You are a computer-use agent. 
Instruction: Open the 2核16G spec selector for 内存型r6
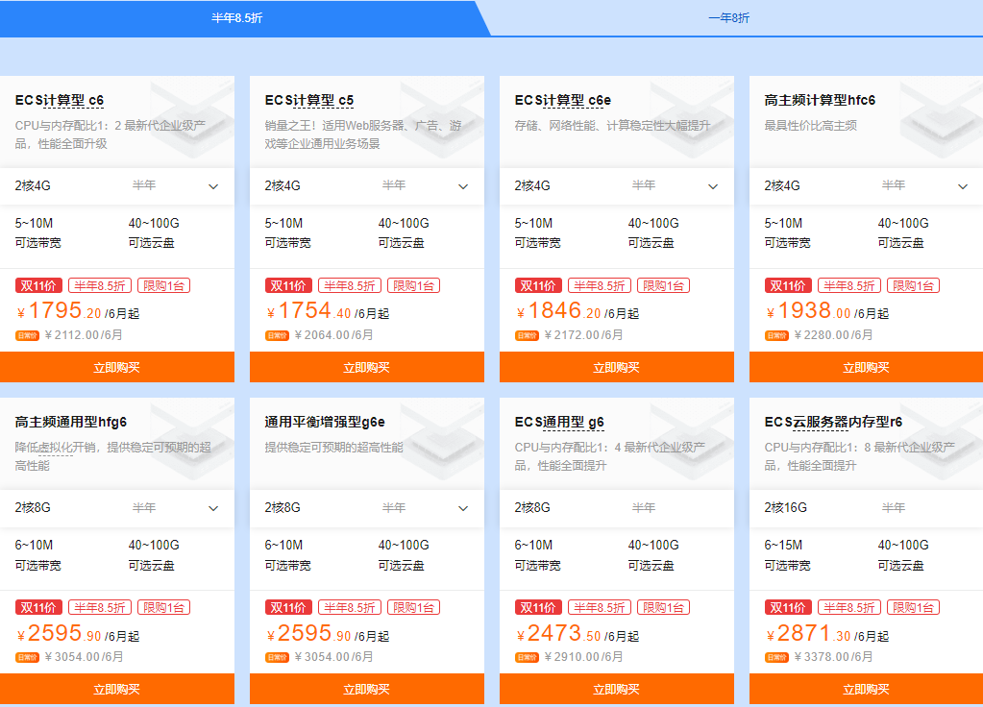[x=867, y=508]
